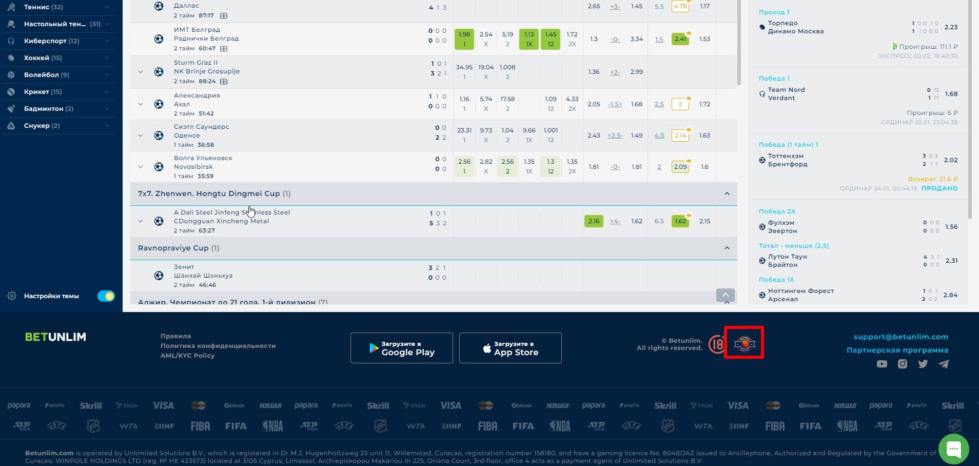
Task: Open Настройки темы menu item
Action: (x=51, y=296)
